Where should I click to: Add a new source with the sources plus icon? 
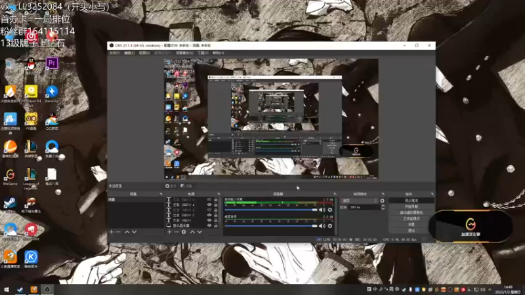pos(169,232)
